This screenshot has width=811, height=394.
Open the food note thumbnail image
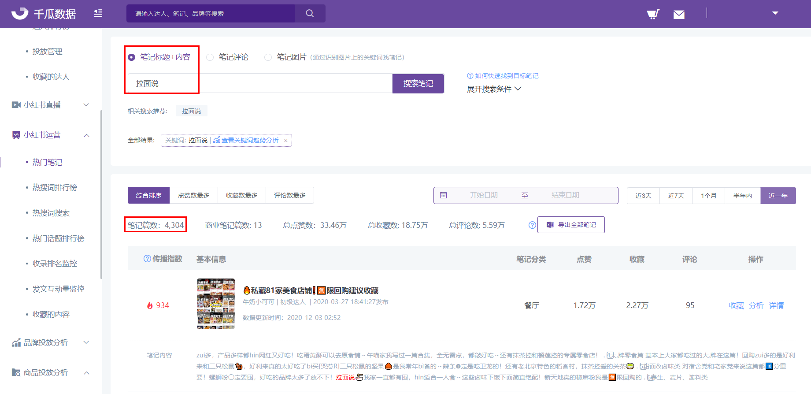pyautogui.click(x=216, y=304)
